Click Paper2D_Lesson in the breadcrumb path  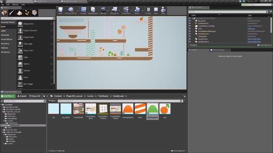(x=74, y=96)
